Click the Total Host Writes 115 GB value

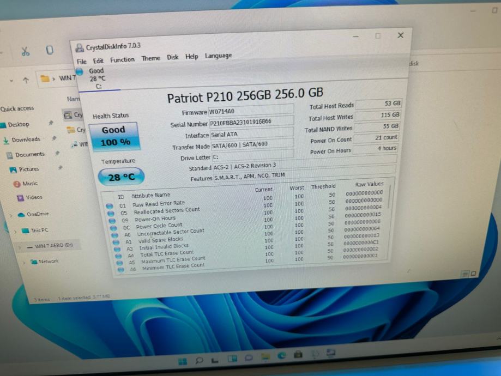pos(377,115)
